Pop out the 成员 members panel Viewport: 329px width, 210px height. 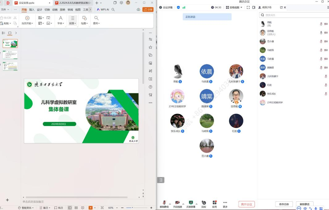tap(281, 7)
